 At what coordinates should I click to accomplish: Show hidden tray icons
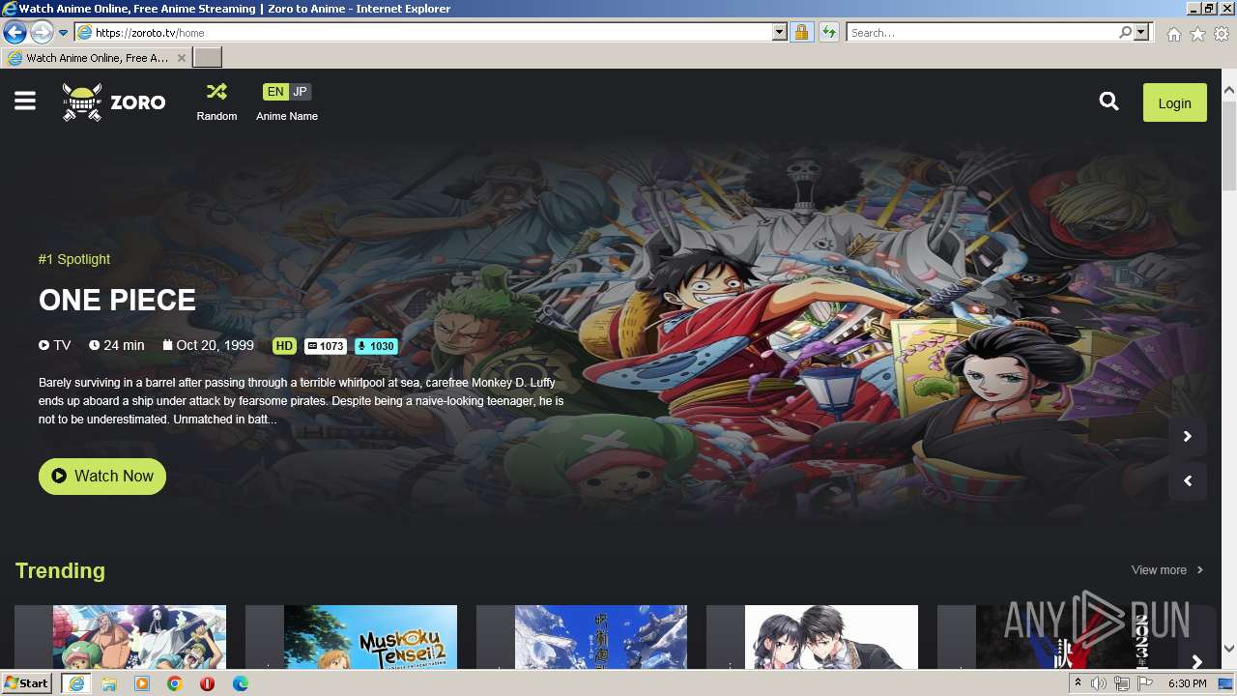pos(1078,683)
